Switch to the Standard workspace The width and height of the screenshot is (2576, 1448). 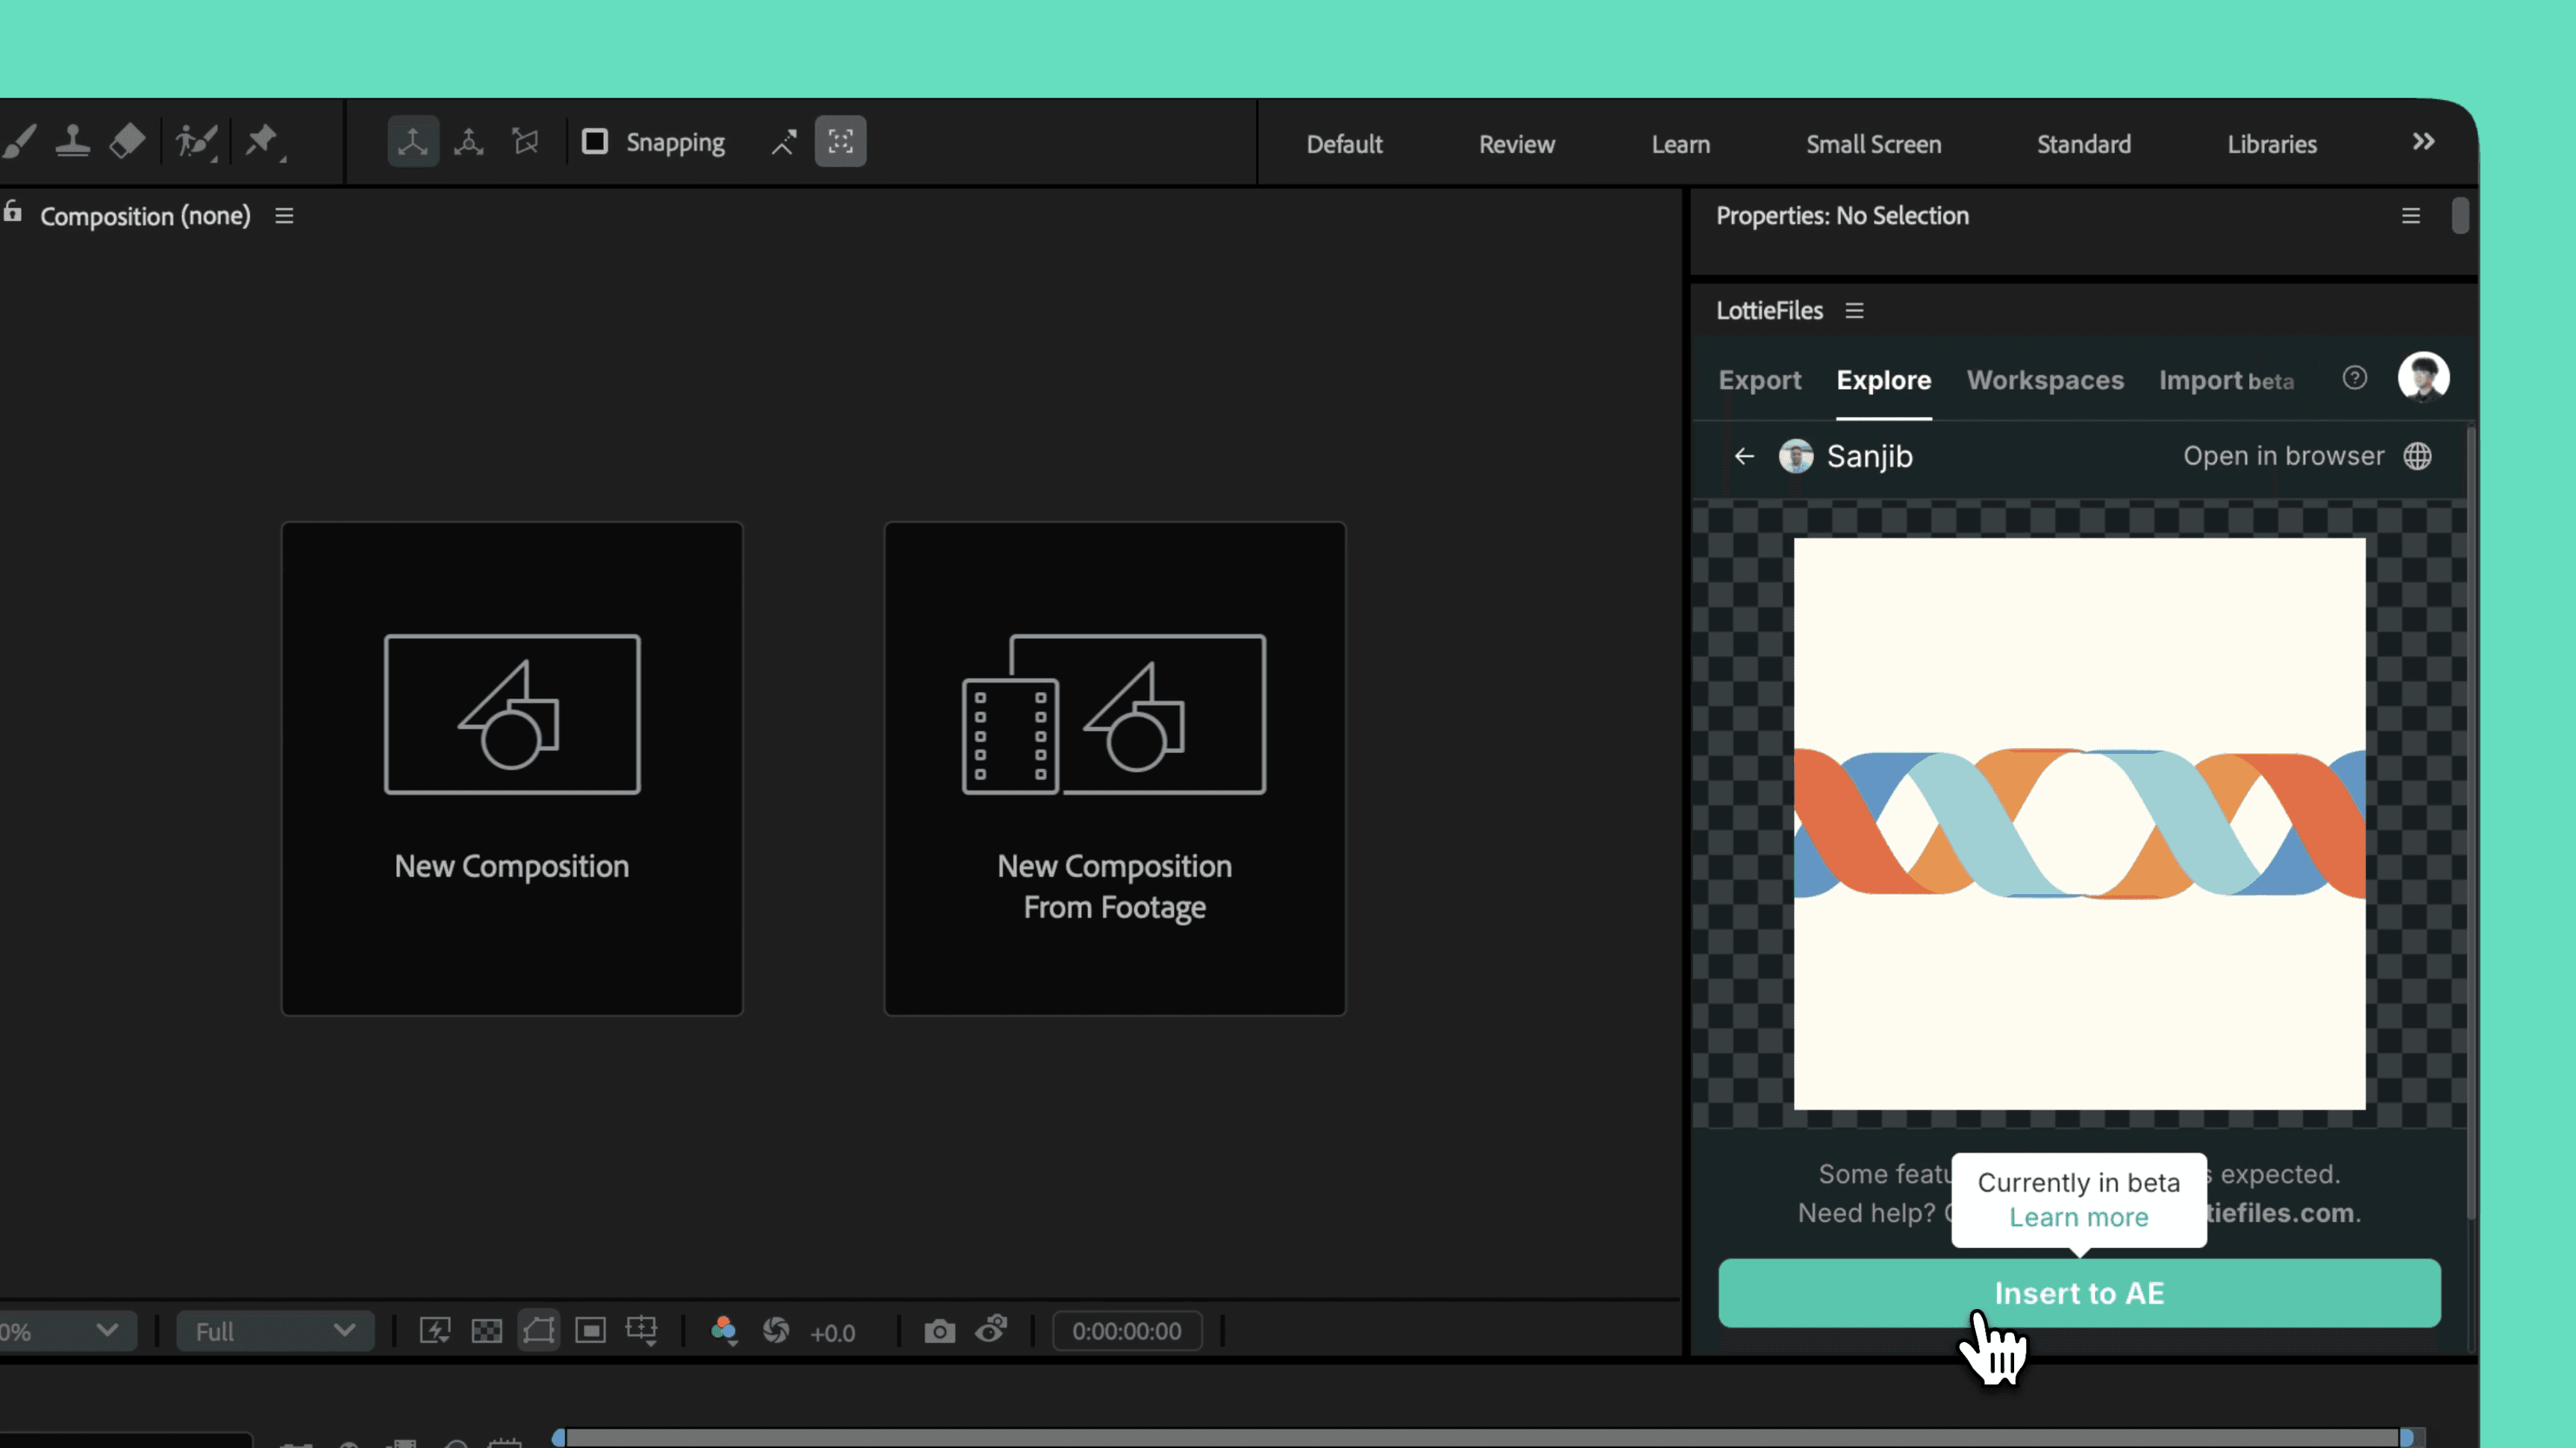2084,144
